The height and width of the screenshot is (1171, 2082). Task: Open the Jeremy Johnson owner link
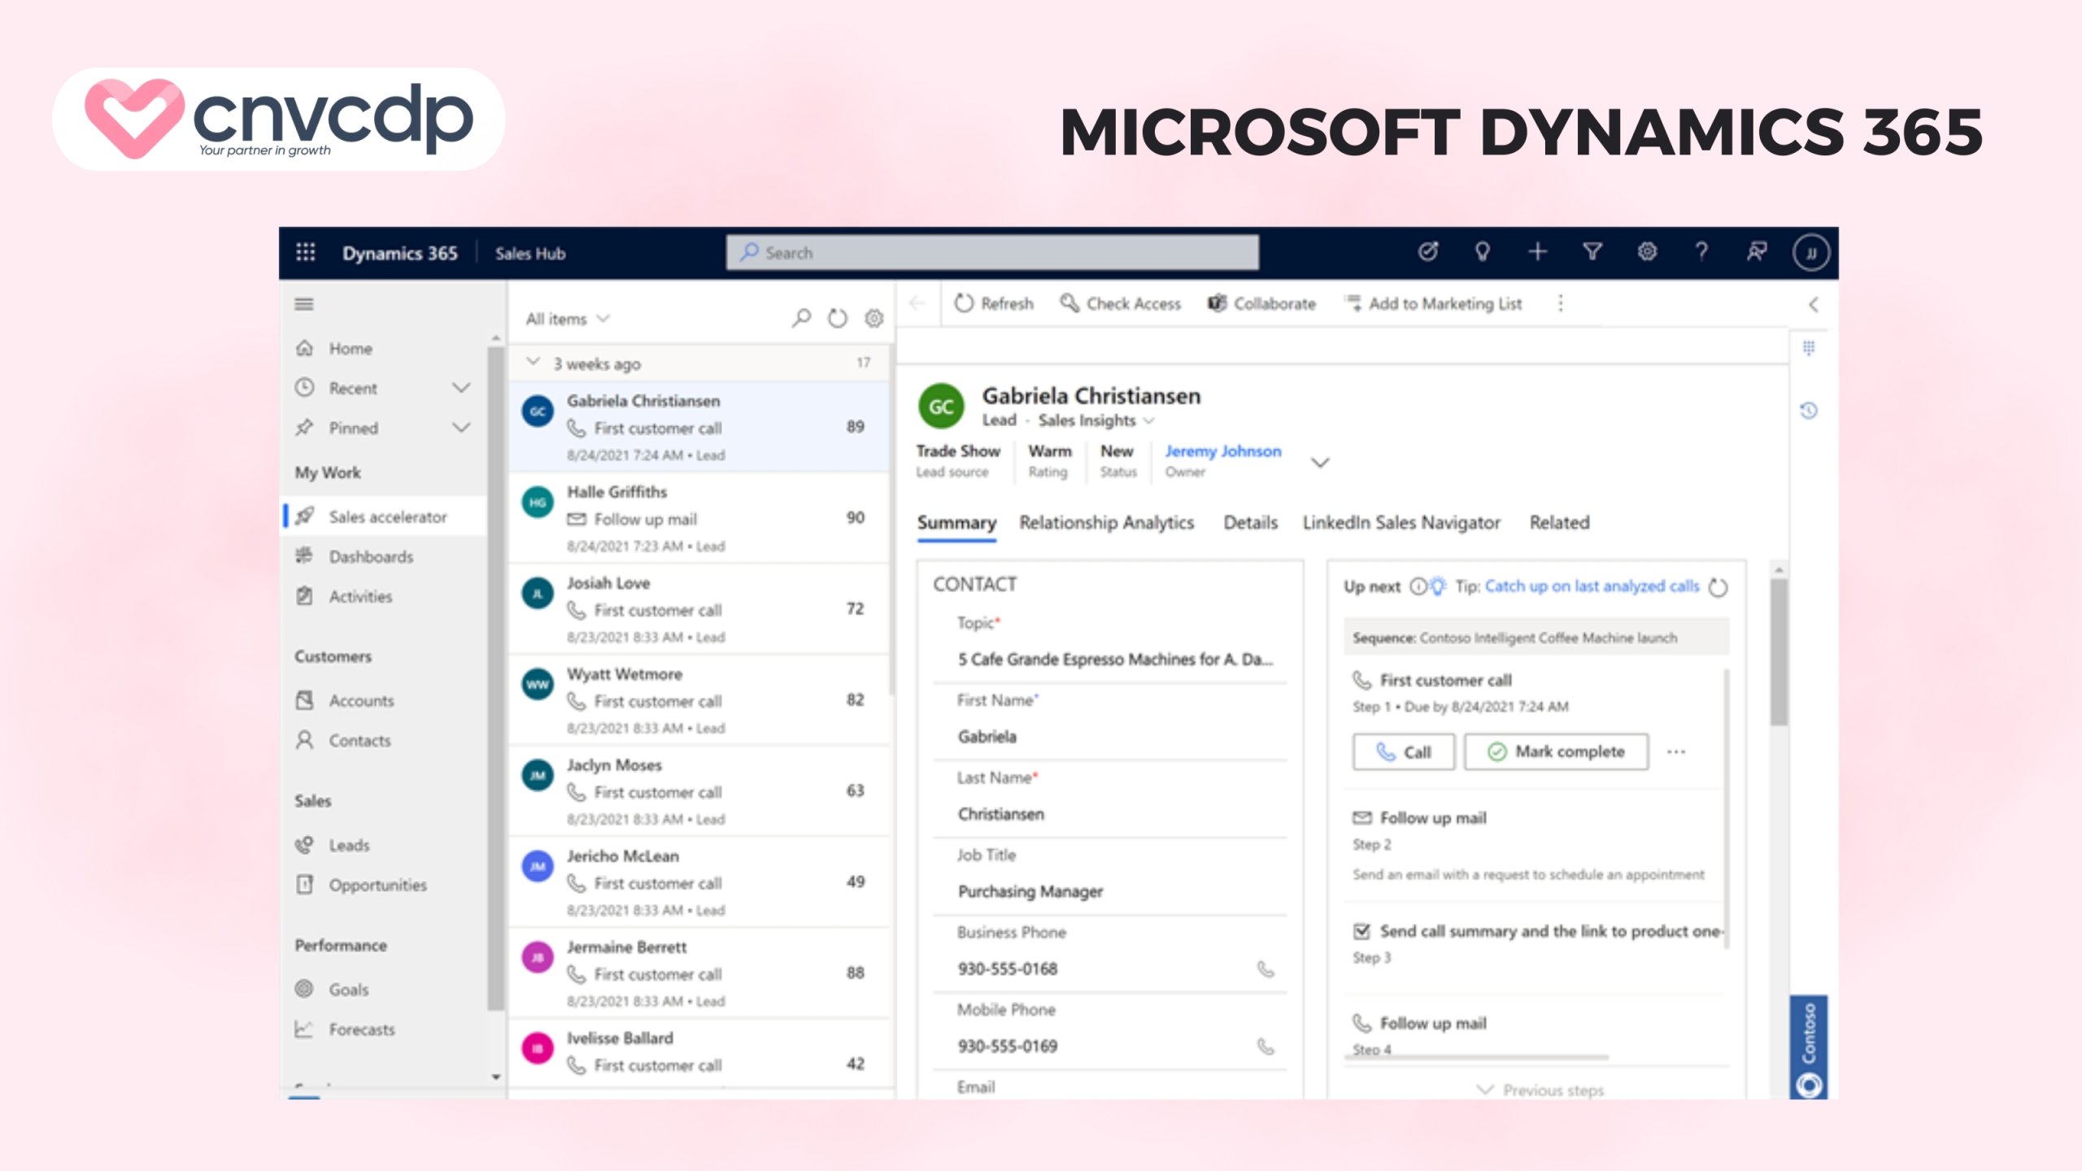click(x=1223, y=451)
